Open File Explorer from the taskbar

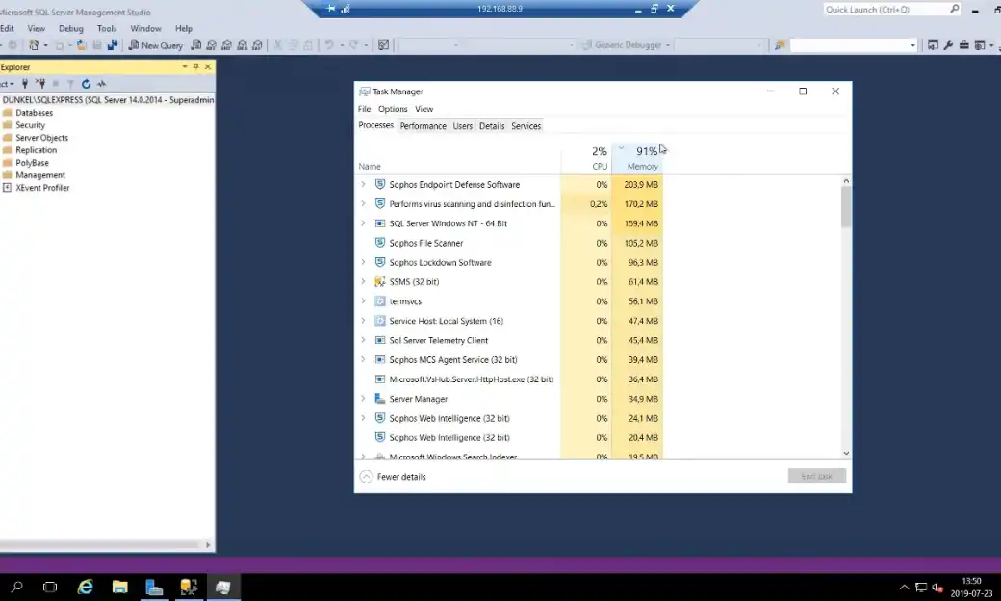tap(119, 587)
